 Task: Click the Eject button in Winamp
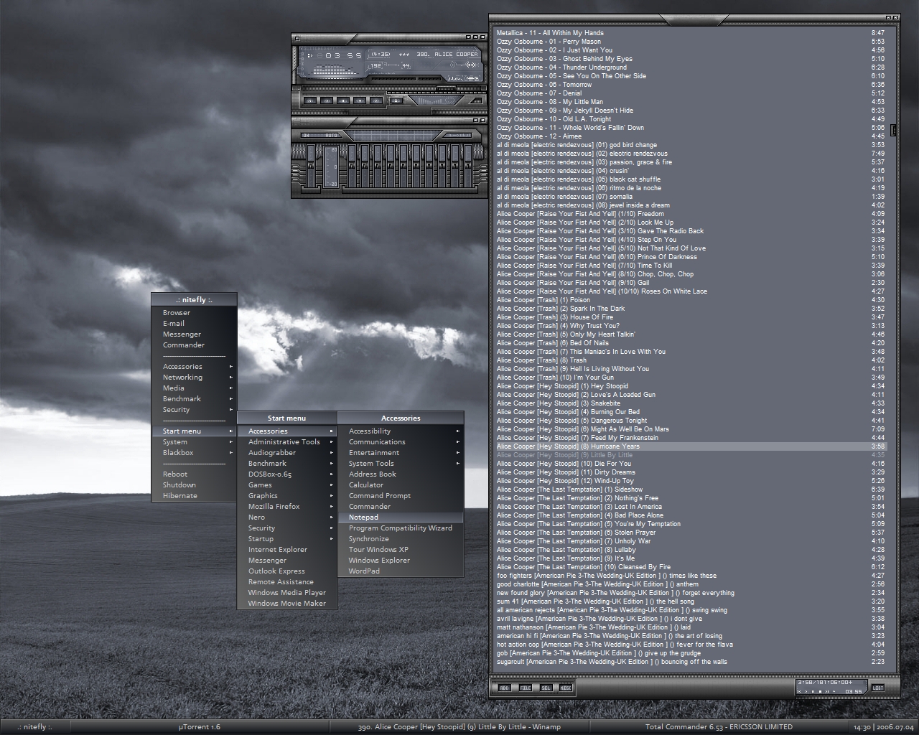click(396, 100)
